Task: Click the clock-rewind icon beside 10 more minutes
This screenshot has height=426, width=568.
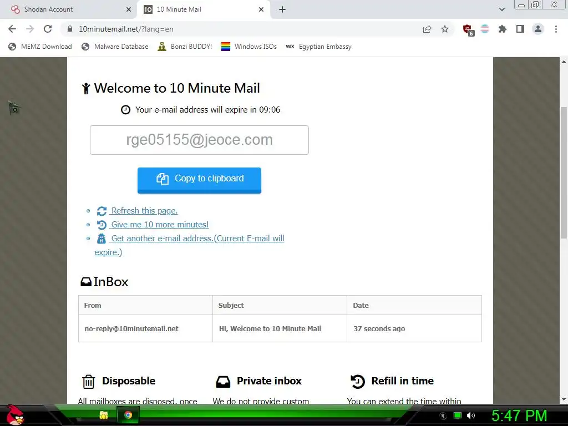Action: click(x=102, y=225)
